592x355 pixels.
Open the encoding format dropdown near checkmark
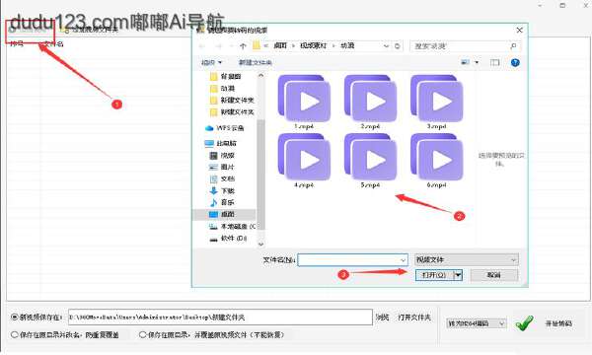tap(477, 323)
